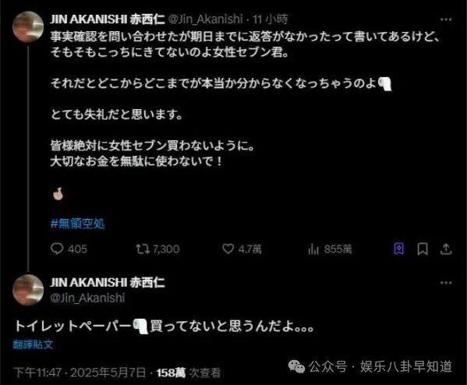Screen dimensions: 467x385
Task: Click the purple highlighted bookmark-style icon
Action: click(x=399, y=249)
